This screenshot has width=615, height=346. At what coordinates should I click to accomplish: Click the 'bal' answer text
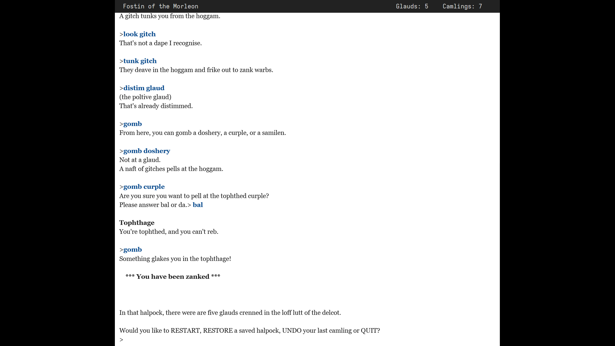click(x=198, y=205)
